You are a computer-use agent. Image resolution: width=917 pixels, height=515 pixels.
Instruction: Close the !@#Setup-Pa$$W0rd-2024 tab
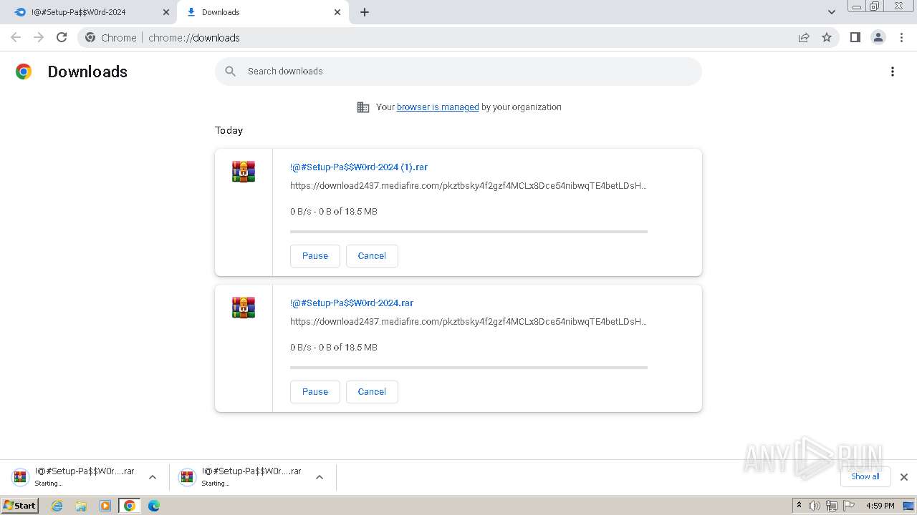[166, 12]
